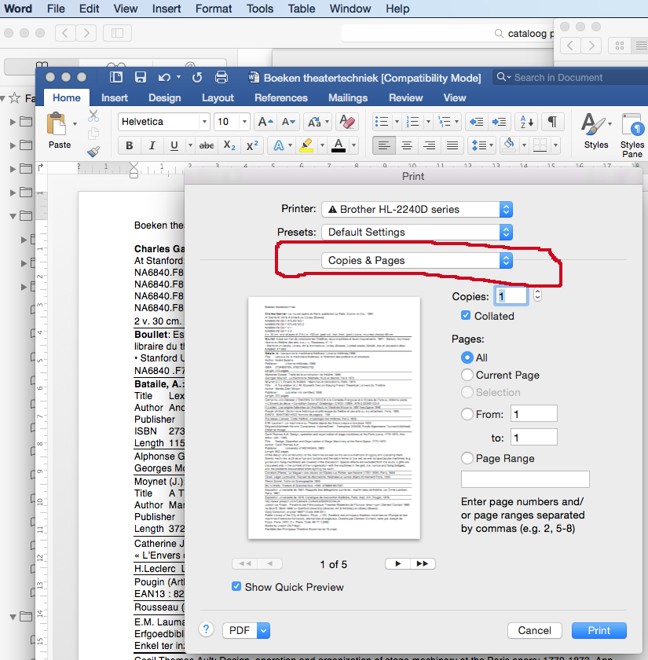
Task: Click the print preview page thumbnail
Action: (334, 417)
